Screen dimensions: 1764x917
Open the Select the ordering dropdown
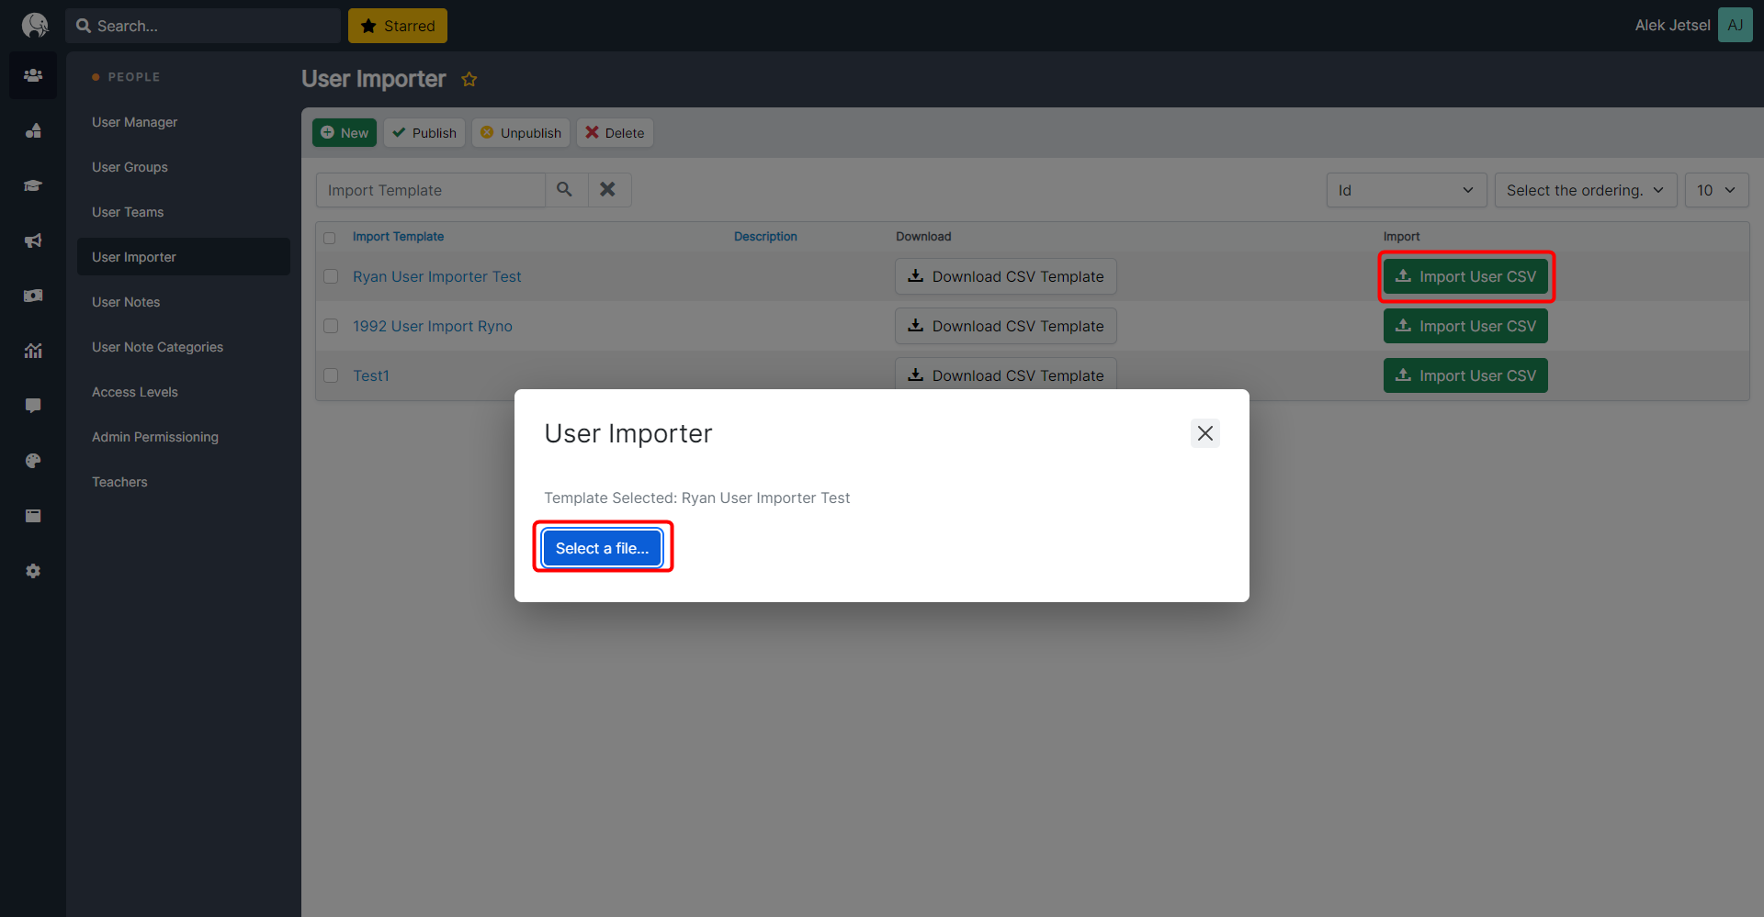point(1586,190)
